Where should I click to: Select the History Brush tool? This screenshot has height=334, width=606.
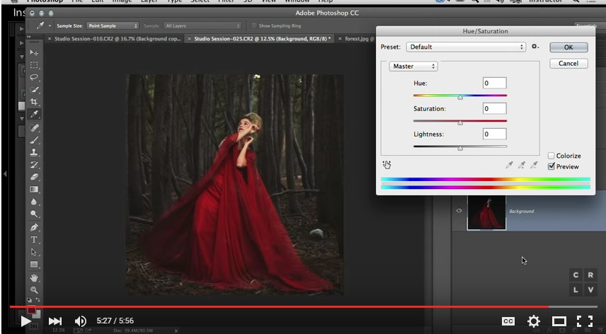pyautogui.click(x=34, y=164)
